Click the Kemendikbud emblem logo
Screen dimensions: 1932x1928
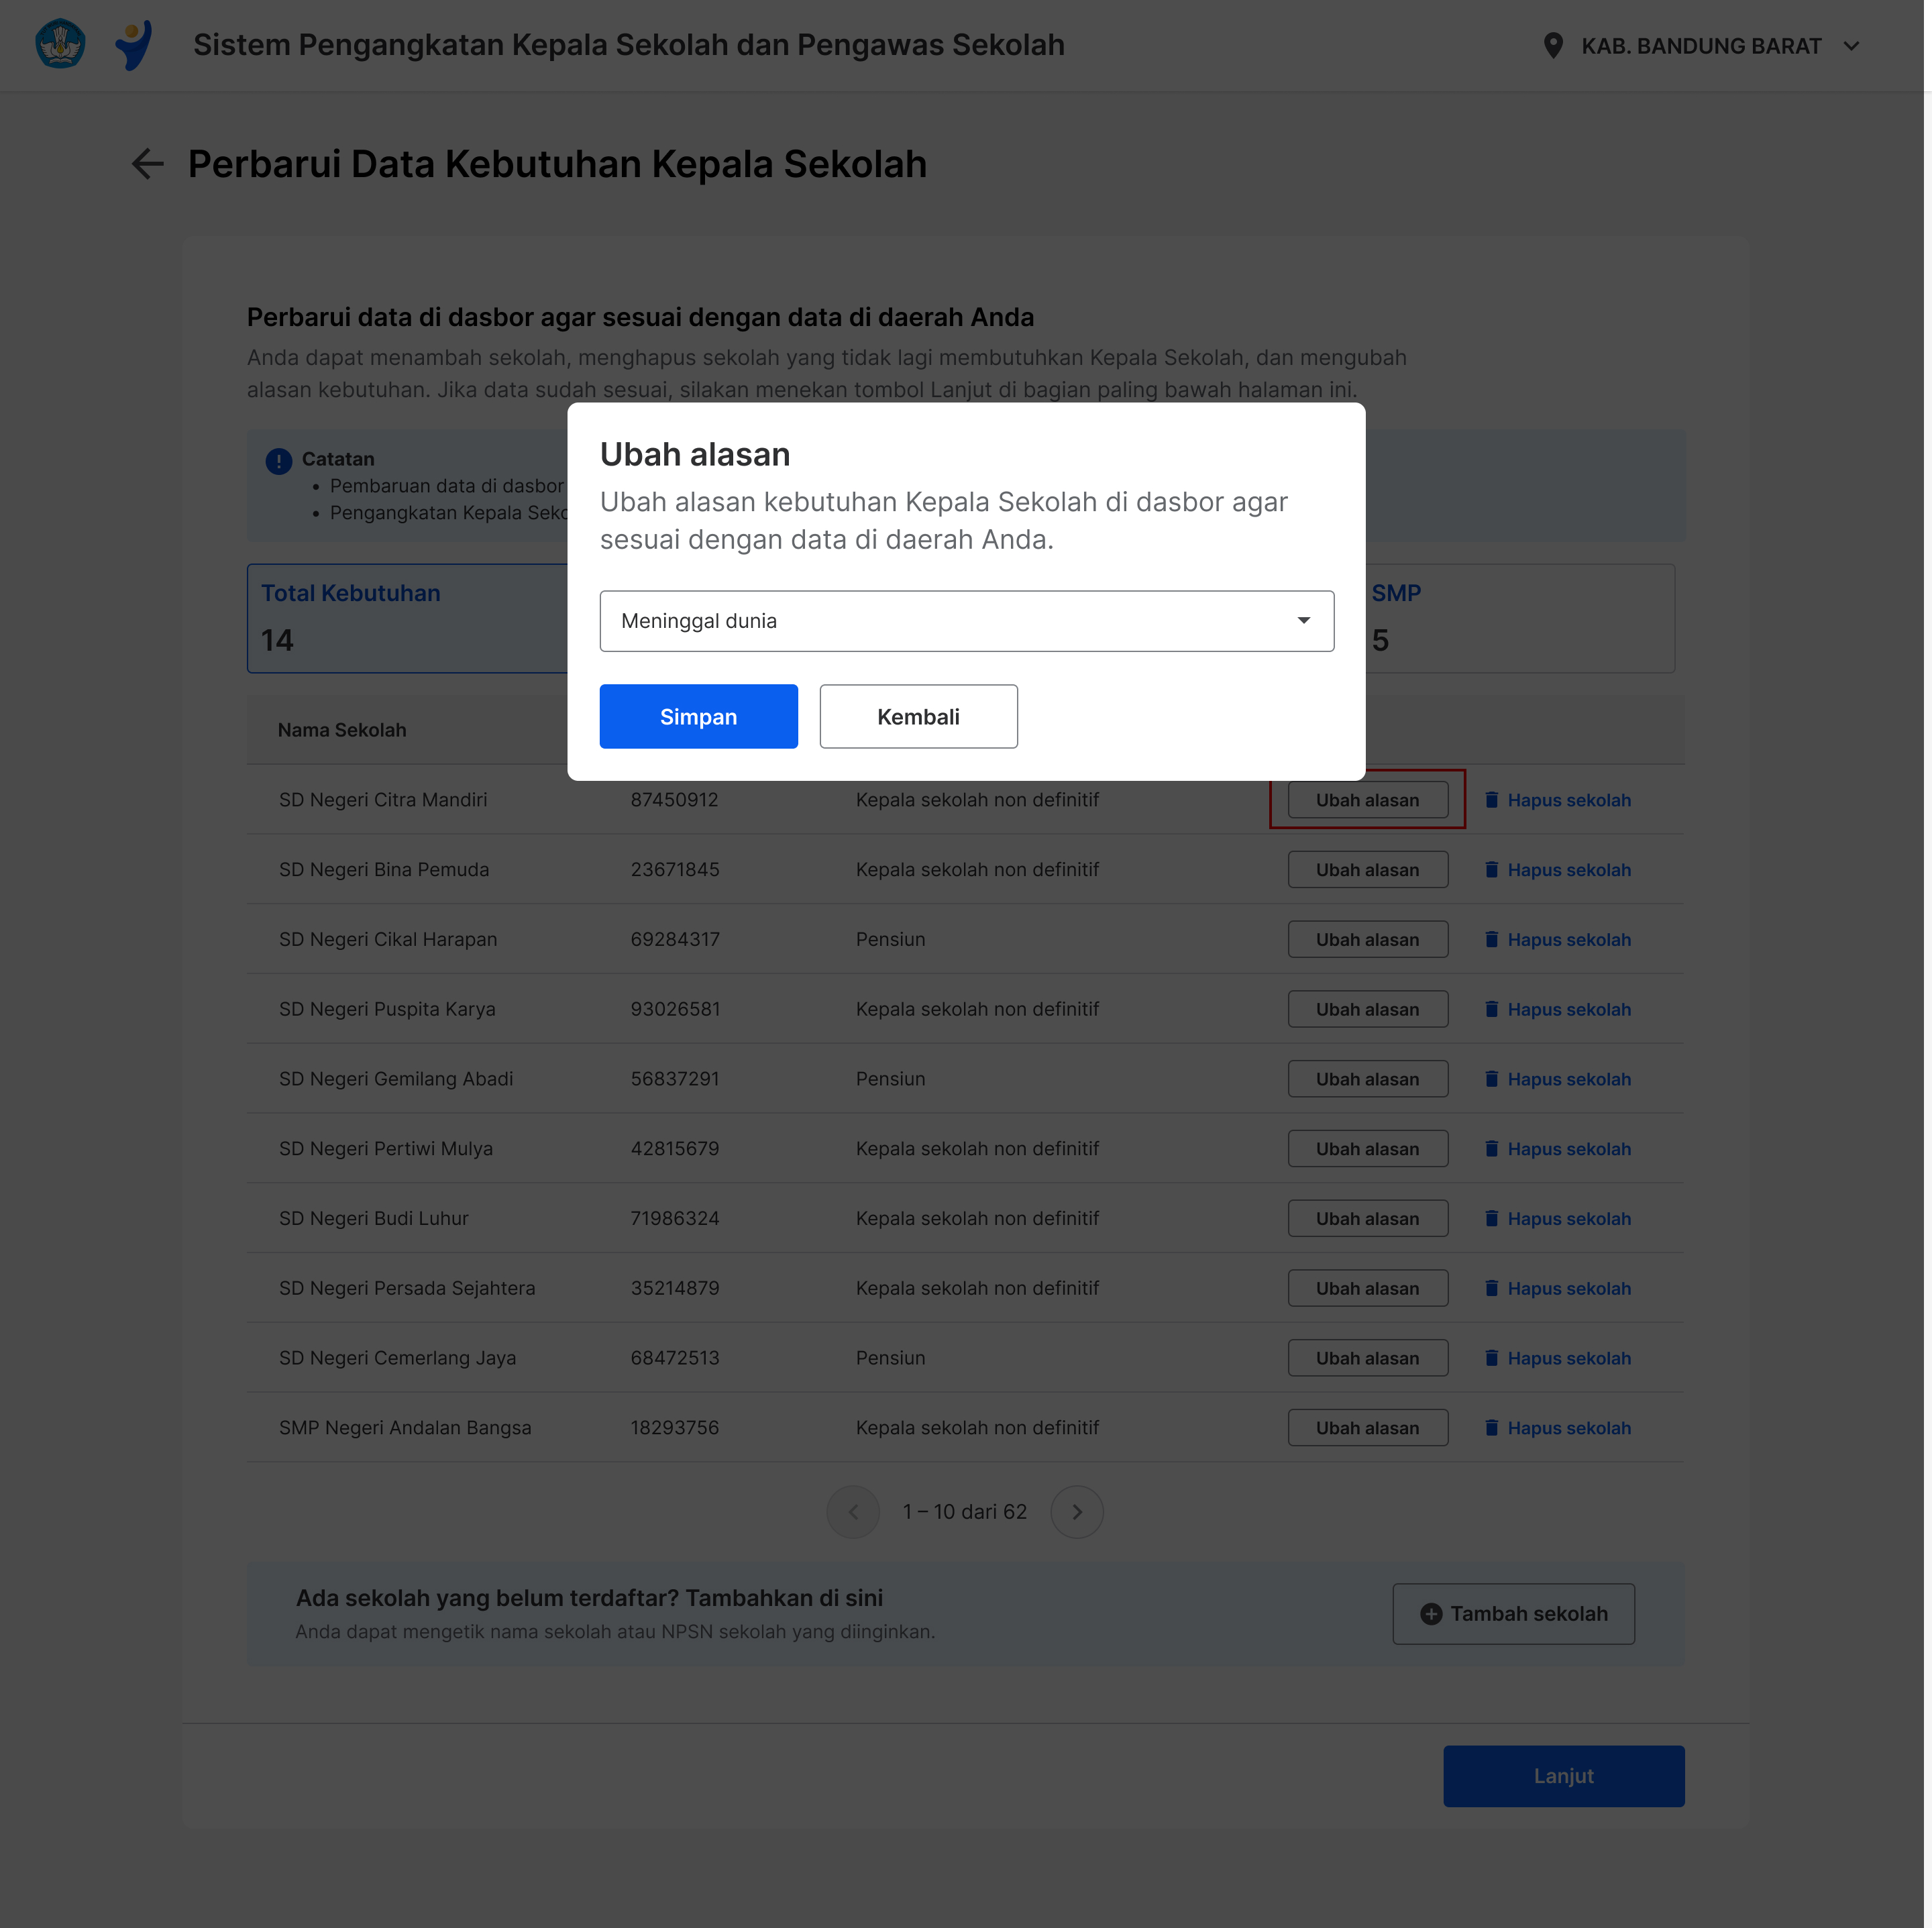pyautogui.click(x=60, y=44)
